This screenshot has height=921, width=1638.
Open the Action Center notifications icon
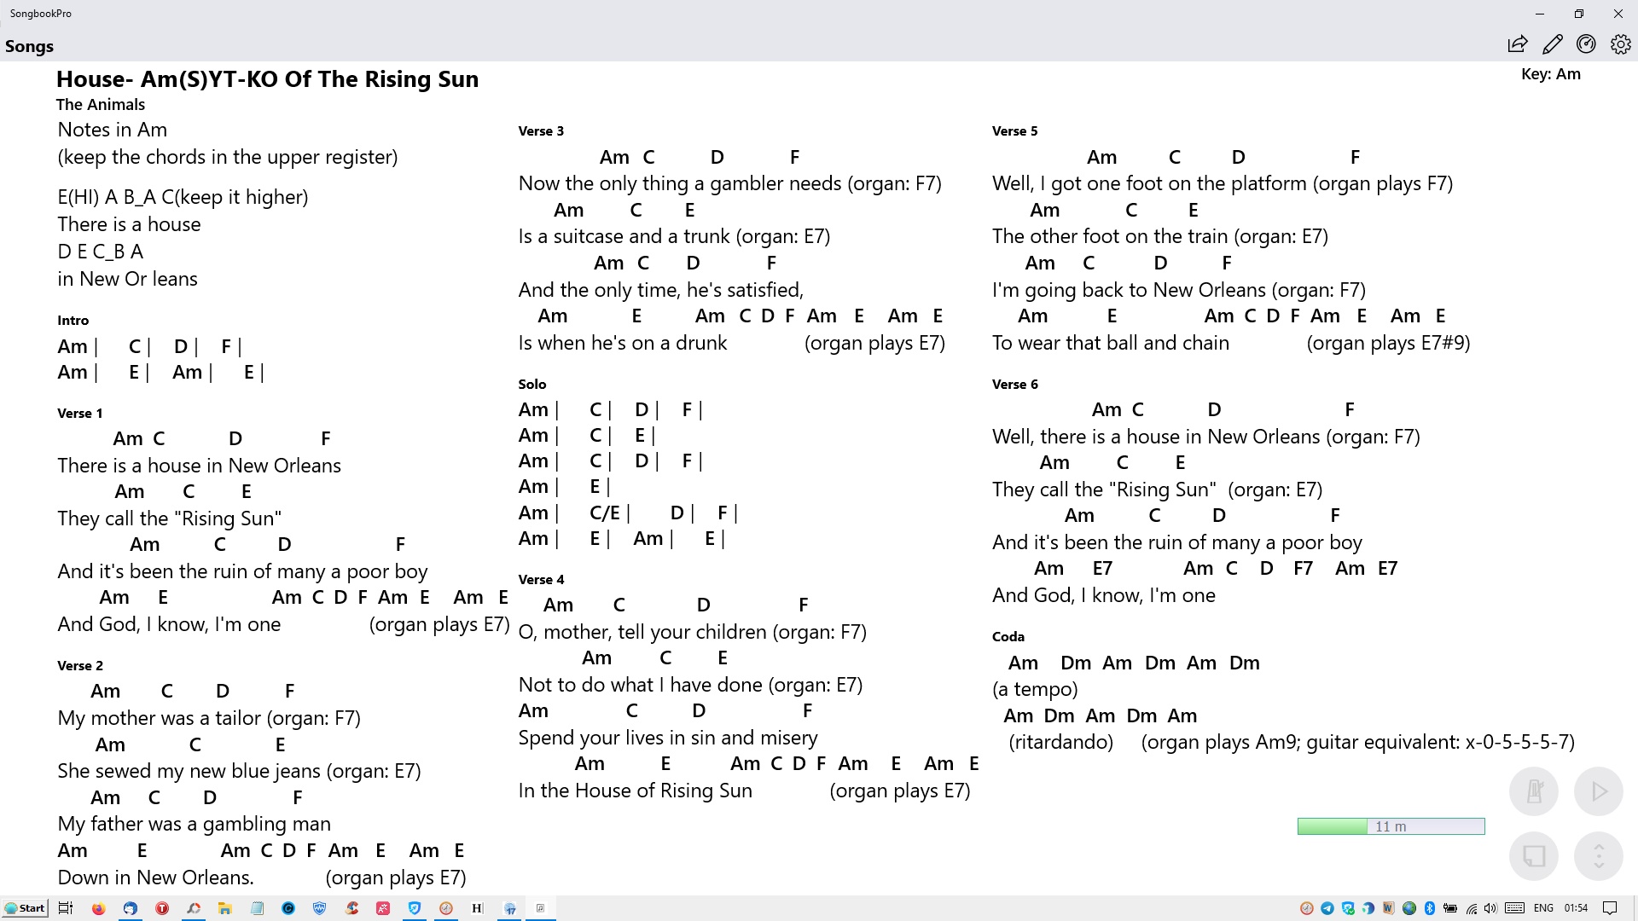pyautogui.click(x=1610, y=908)
